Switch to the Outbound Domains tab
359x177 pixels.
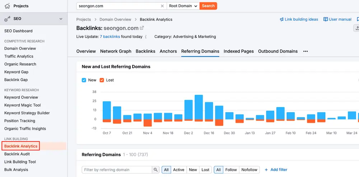point(278,51)
